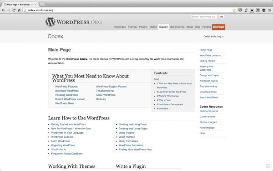The image size is (273, 171).
Task: Jump to contents item 6 Give Back
Action: click(x=162, y=109)
